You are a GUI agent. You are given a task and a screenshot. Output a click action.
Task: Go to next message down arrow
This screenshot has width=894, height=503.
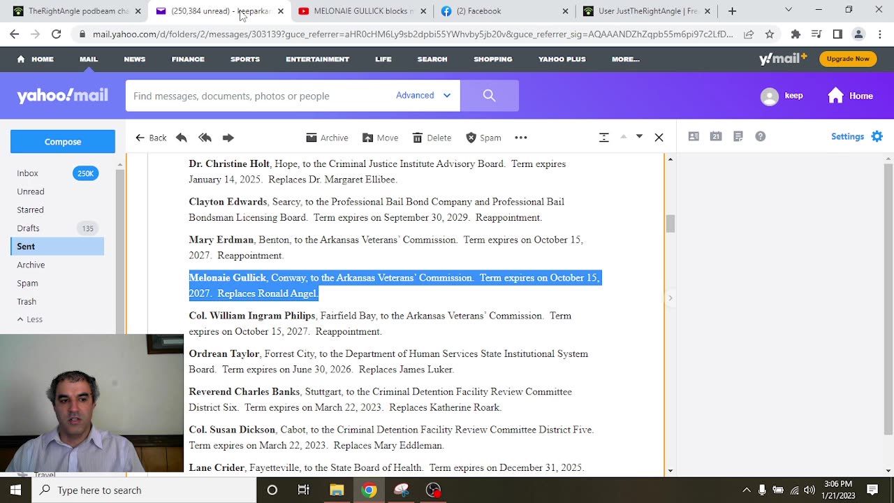[x=639, y=137]
